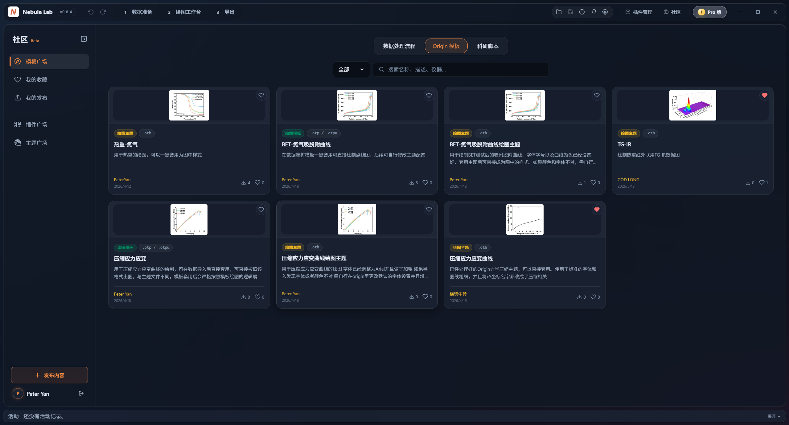
Task: Open the history clock icon
Action: pyautogui.click(x=582, y=12)
